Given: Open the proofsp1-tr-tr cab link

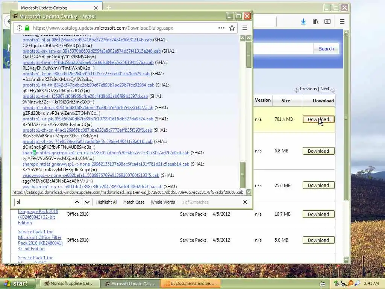Looking at the screenshot, I should pos(85,96).
